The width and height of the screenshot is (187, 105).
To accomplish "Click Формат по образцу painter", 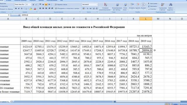I will click(6, 9).
